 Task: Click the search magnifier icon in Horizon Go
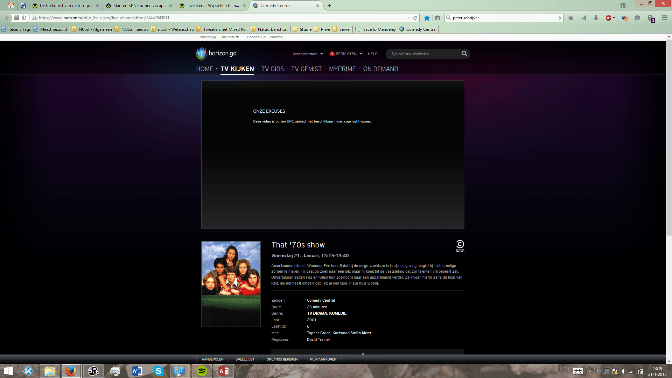[x=464, y=54]
